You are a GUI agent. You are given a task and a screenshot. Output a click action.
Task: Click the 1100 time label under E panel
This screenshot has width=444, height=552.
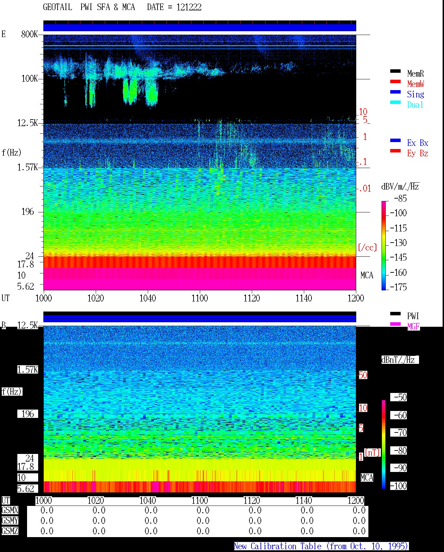click(x=199, y=298)
